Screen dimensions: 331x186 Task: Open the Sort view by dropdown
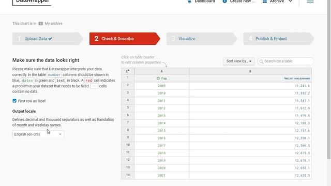239,61
